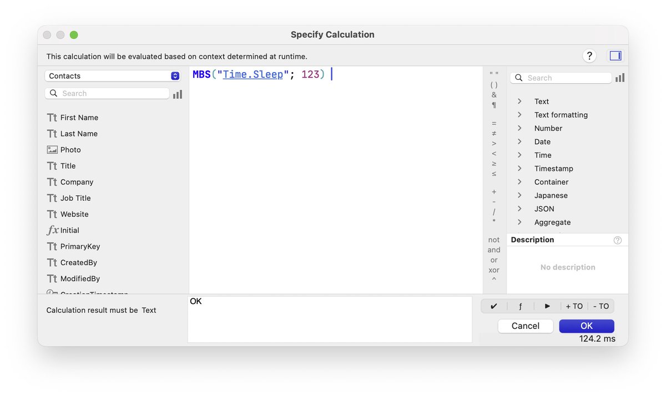Insert the not-equal ≠ operator
Image resolution: width=666 pixels, height=396 pixels.
point(494,133)
